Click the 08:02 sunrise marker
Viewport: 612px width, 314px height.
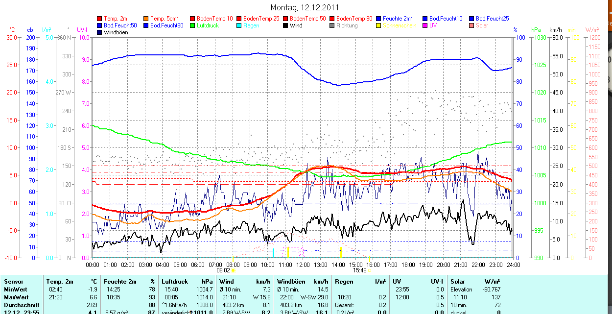[x=223, y=270]
